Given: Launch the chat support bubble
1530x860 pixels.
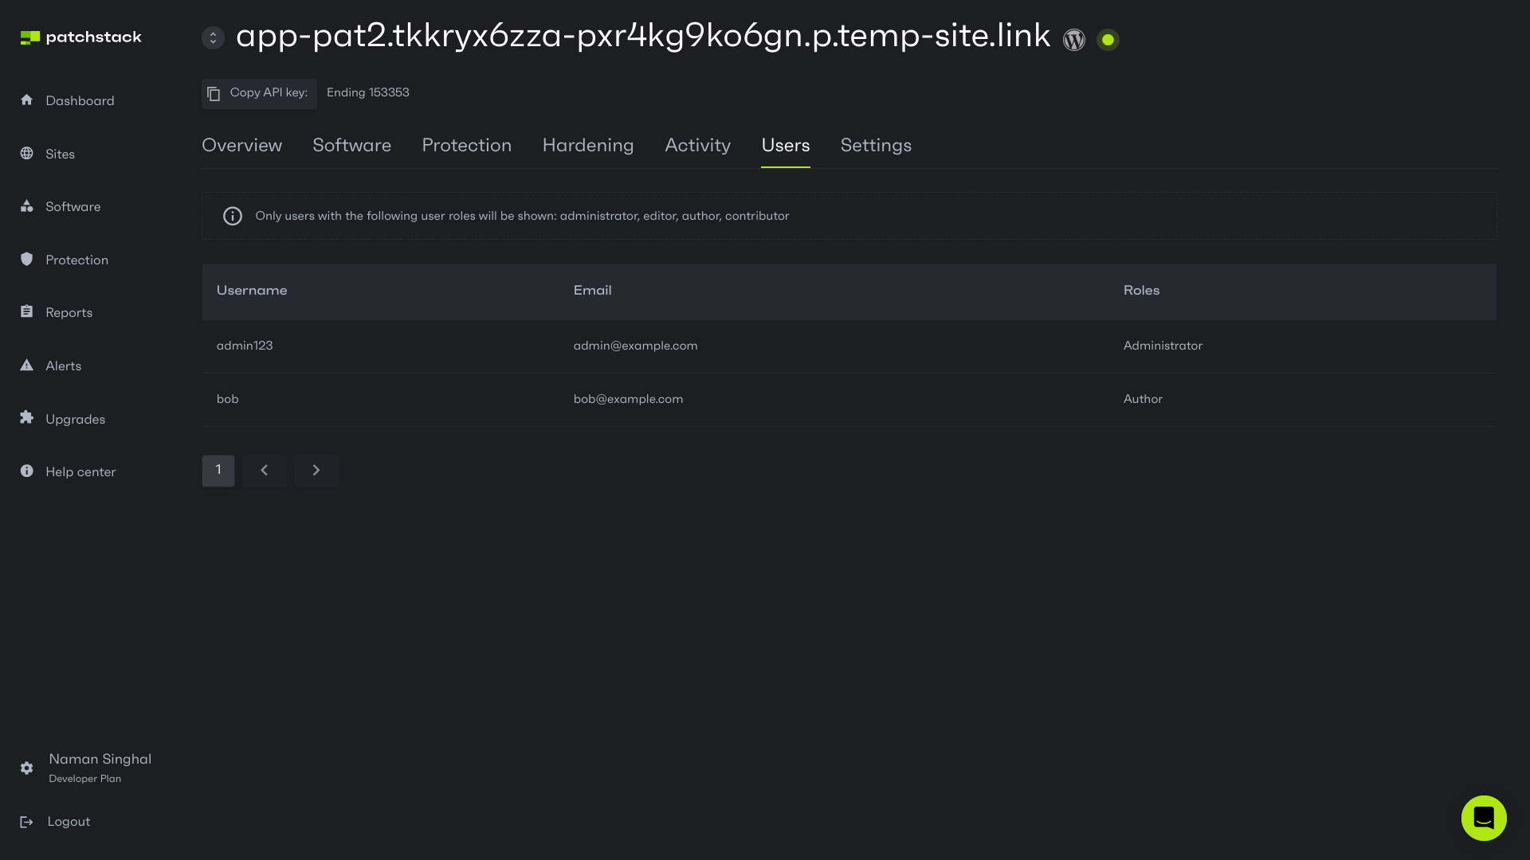Looking at the screenshot, I should click(1484, 818).
